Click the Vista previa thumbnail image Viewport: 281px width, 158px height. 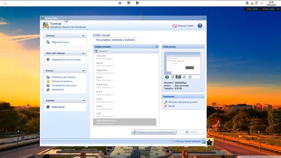tap(183, 65)
